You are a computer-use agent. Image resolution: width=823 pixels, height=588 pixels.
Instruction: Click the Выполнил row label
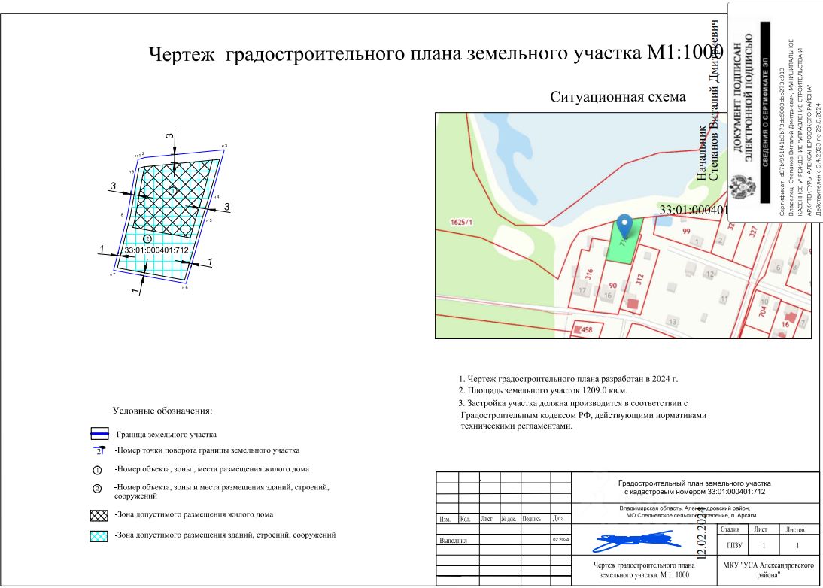click(453, 541)
